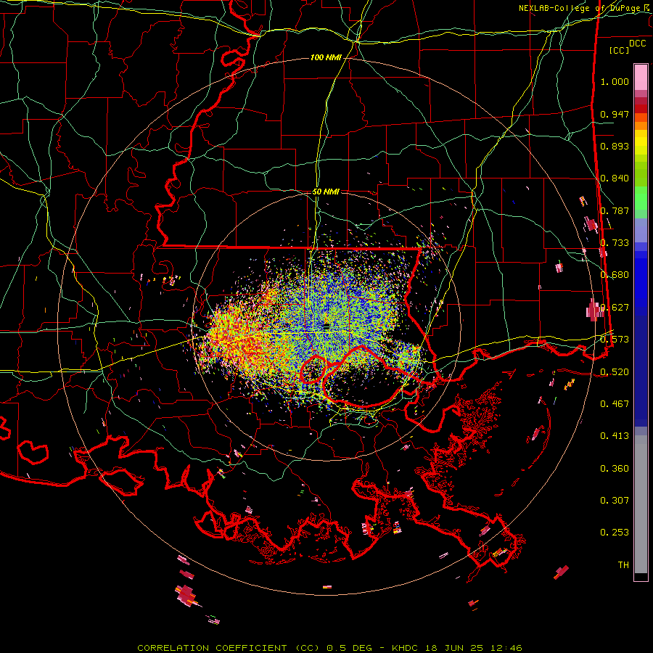Select the 1.000 scale value

pos(615,81)
